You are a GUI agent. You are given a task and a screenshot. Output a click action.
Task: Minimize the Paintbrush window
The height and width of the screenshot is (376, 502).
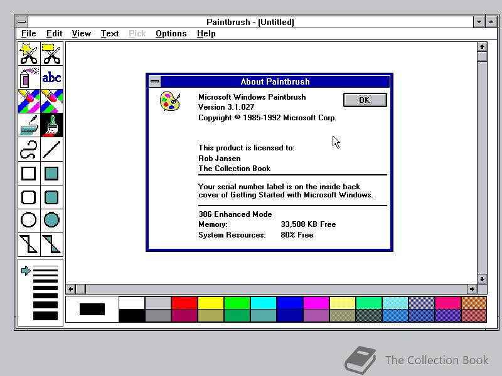tap(479, 22)
